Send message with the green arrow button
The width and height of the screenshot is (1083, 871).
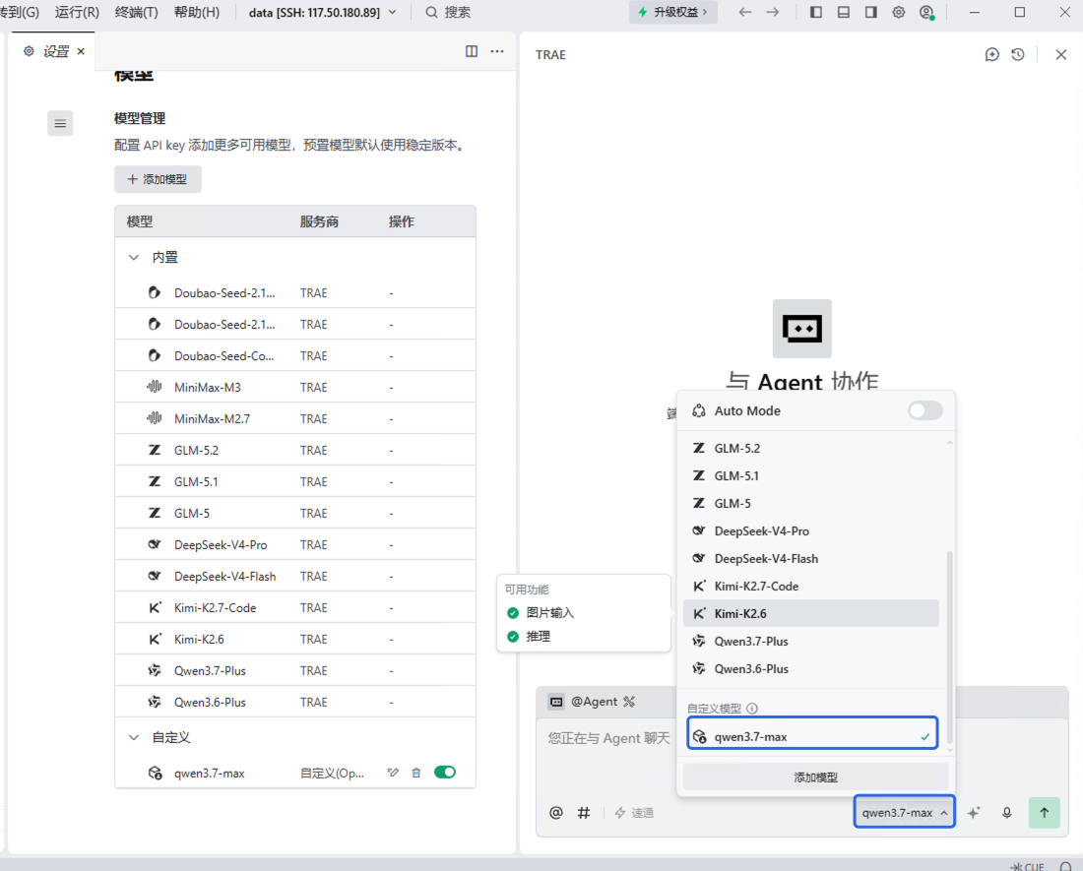[x=1045, y=812]
